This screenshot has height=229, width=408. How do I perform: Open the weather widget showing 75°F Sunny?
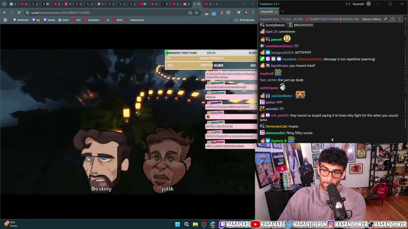click(x=11, y=224)
